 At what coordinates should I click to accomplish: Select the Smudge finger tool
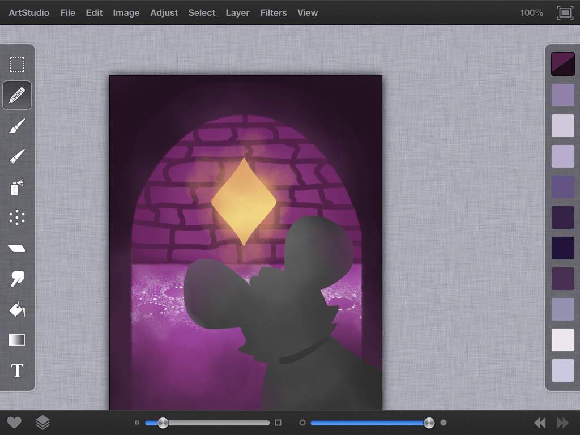pos(17,279)
